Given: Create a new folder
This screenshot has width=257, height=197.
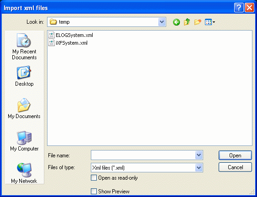Looking at the screenshot, I should click(x=198, y=22).
